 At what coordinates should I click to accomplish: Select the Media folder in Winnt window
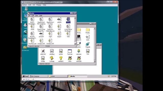point(79,30)
